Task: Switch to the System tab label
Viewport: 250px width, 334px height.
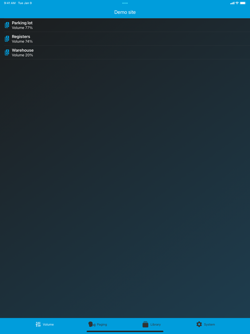Action: pos(209,325)
